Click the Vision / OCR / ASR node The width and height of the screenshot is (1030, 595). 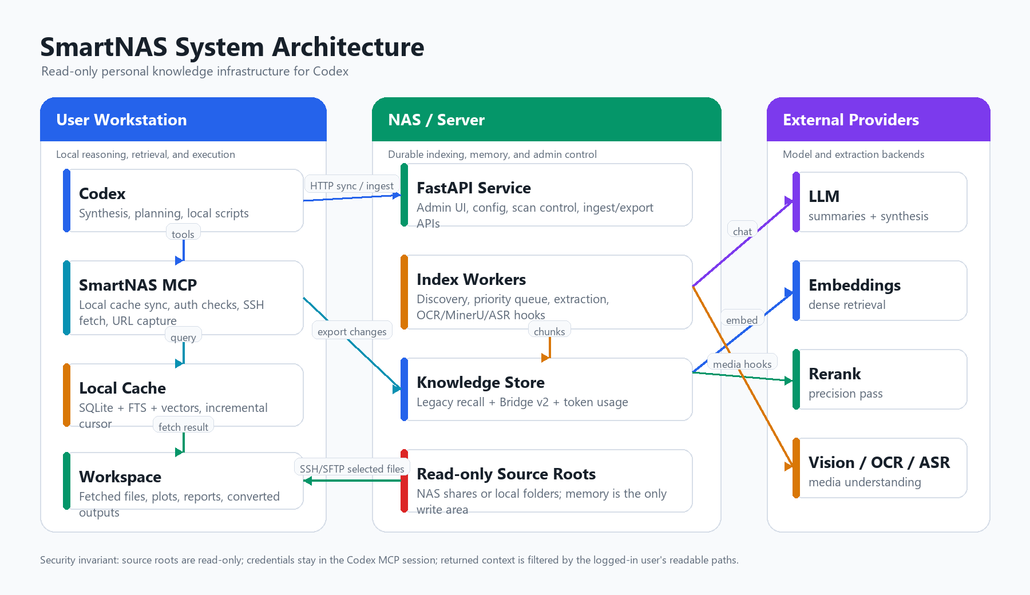tap(880, 468)
